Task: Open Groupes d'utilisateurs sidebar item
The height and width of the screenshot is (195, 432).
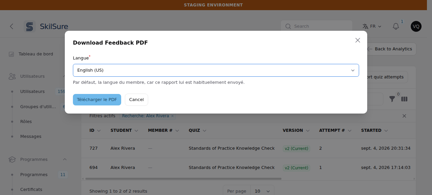Action: 38,107
